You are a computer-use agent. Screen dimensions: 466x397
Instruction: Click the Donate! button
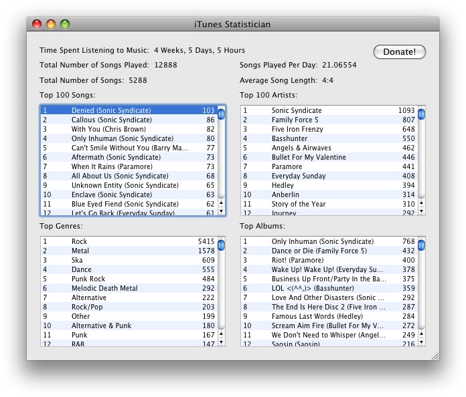click(400, 52)
